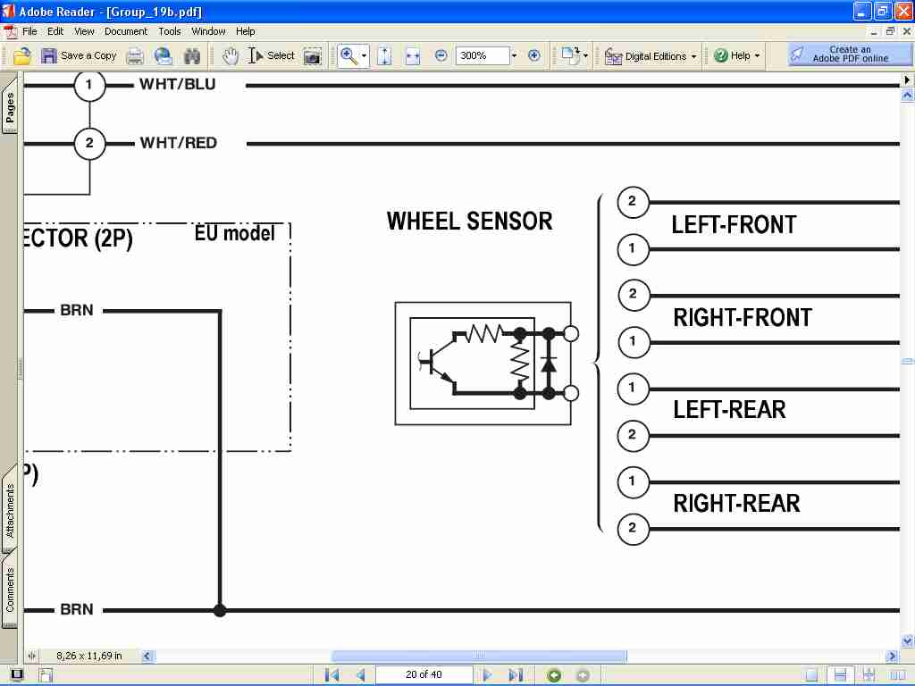Open the File menu
The image size is (915, 686).
(x=29, y=31)
